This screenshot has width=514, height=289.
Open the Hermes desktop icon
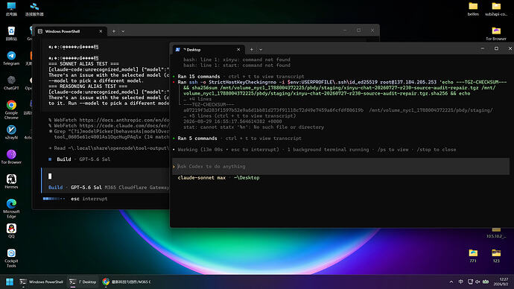(x=11, y=181)
